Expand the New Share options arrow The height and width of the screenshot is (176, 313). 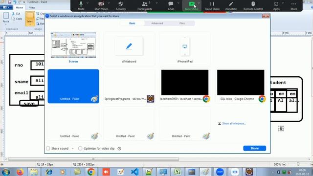[x=199, y=3]
